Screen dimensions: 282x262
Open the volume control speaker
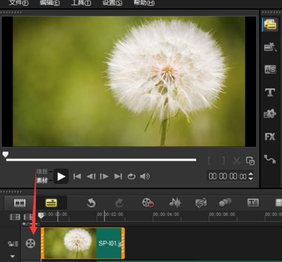tap(145, 177)
